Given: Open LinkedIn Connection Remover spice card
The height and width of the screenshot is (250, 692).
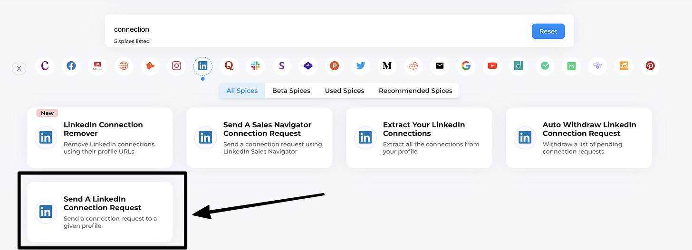Looking at the screenshot, I should click(100, 138).
